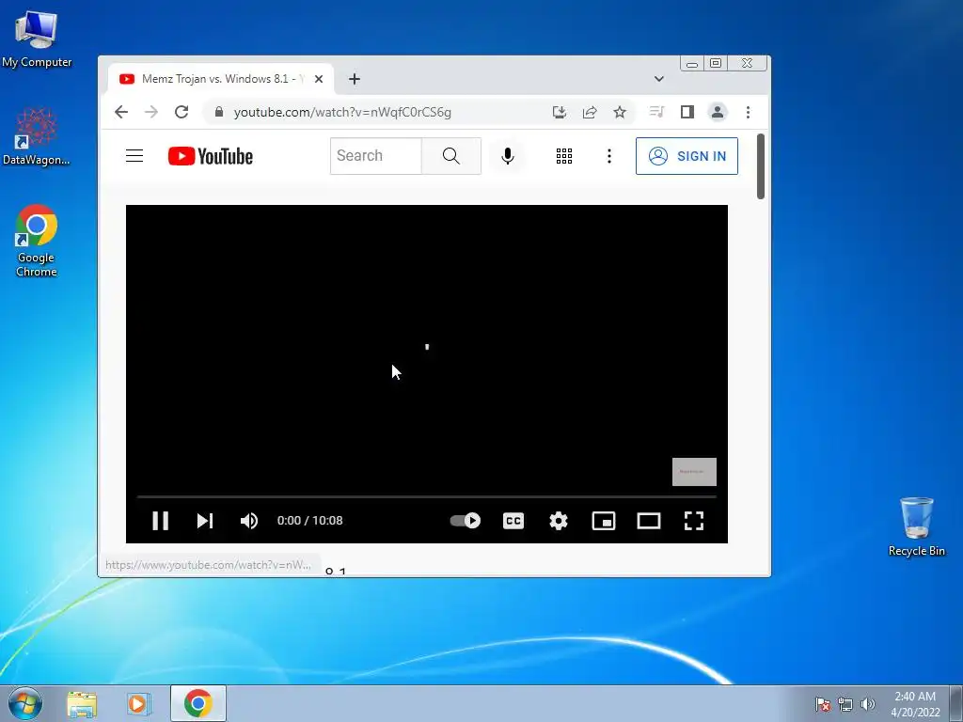Click the magnifier search button

(451, 156)
